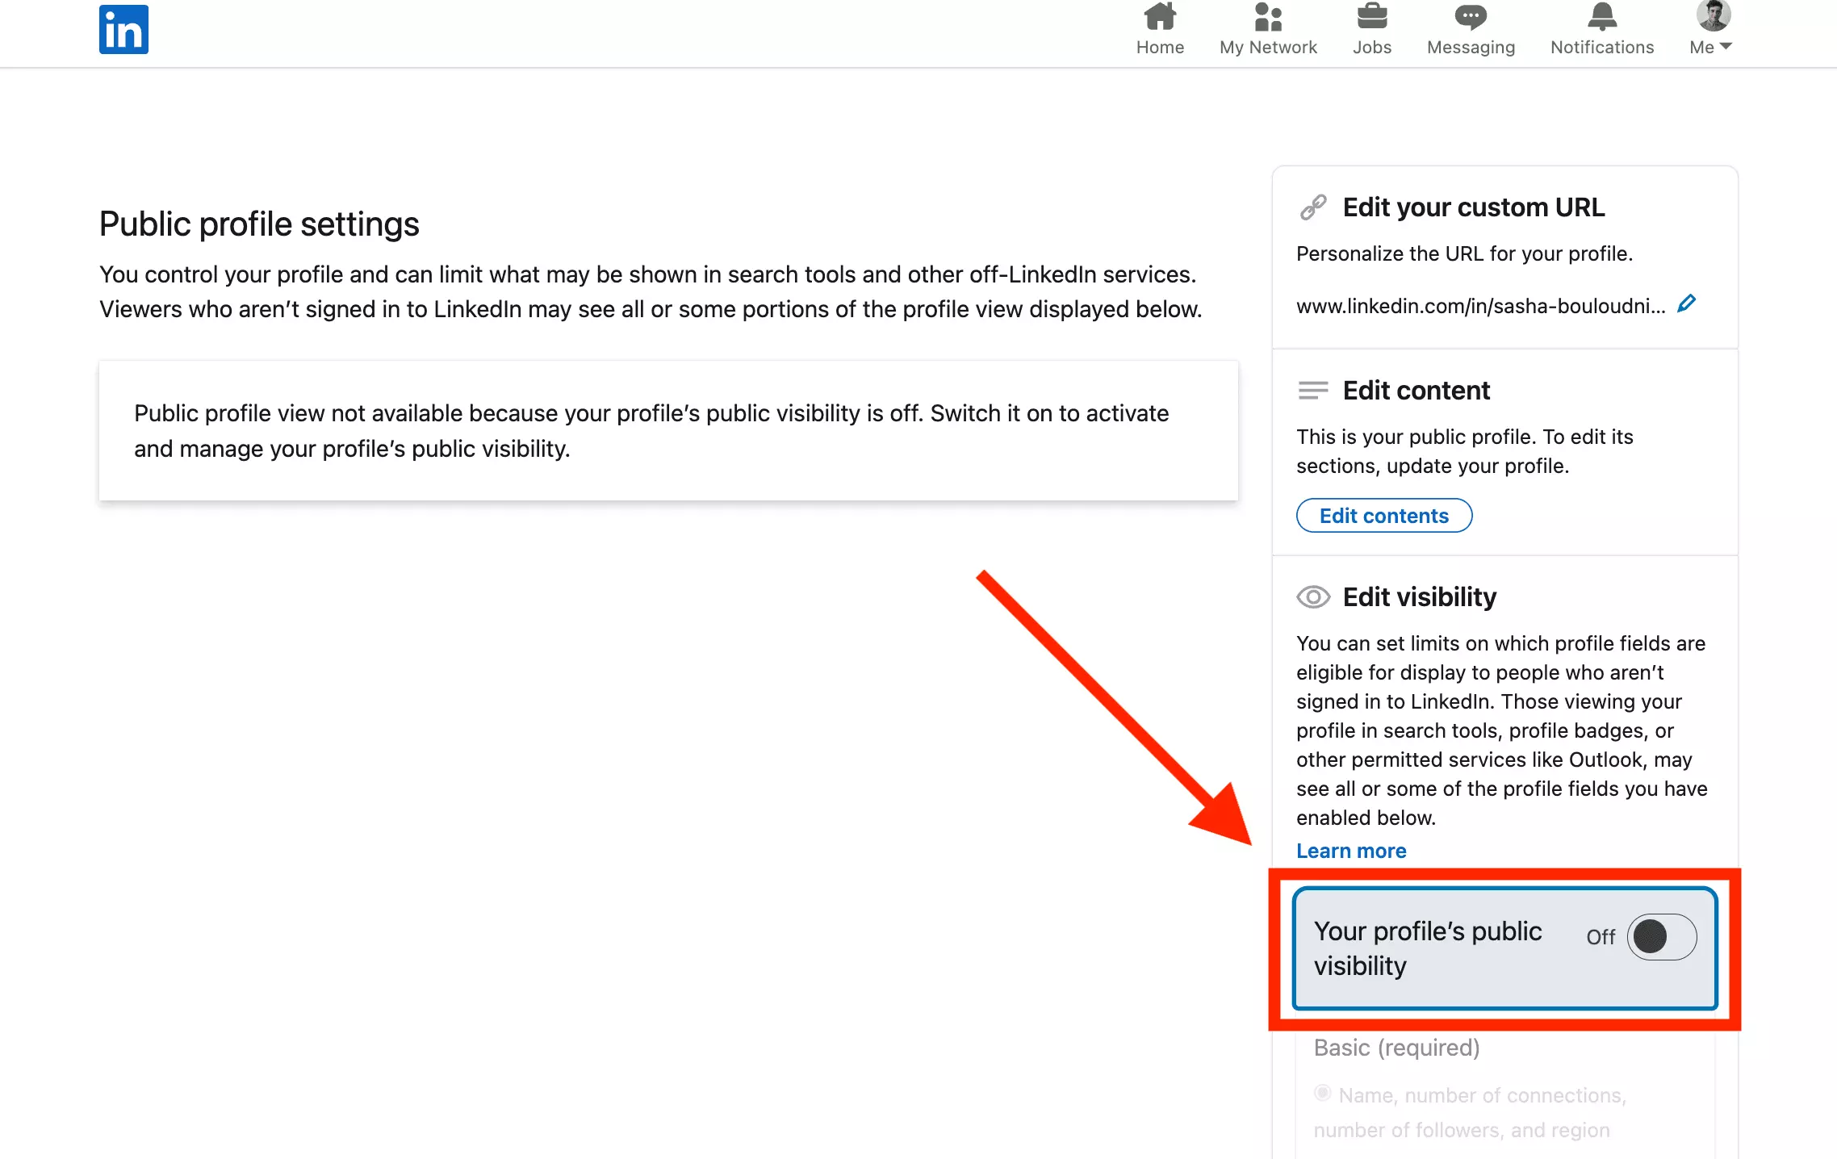Click the eye icon beside Edit visibility
This screenshot has height=1159, width=1837.
1313,597
